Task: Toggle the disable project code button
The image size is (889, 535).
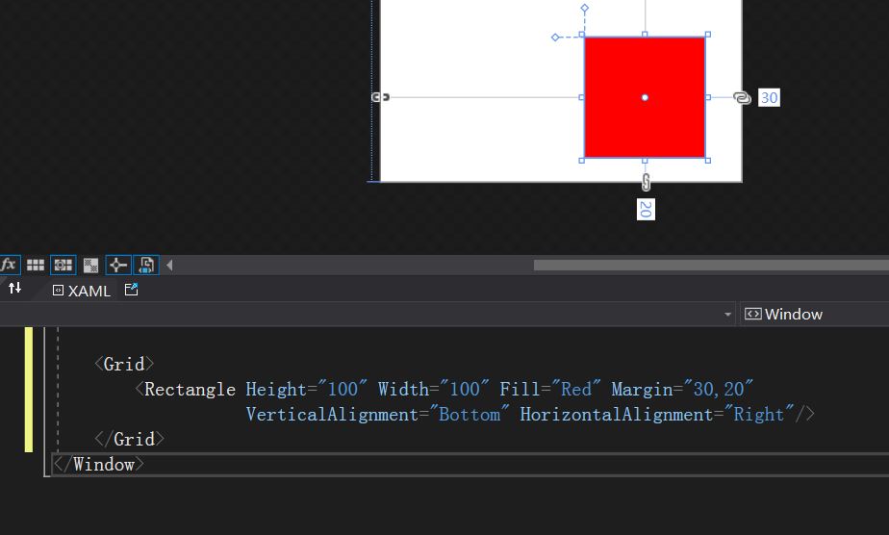Action: [x=146, y=265]
